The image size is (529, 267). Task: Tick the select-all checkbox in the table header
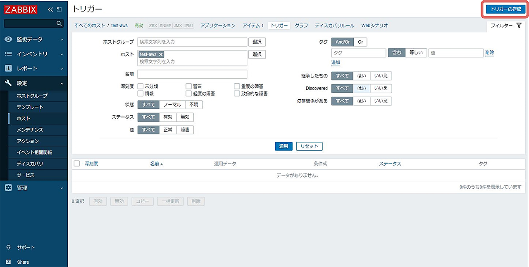pos(77,164)
